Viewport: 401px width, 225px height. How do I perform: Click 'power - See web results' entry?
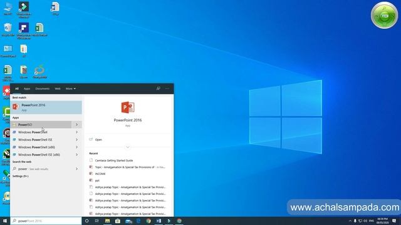41,169
